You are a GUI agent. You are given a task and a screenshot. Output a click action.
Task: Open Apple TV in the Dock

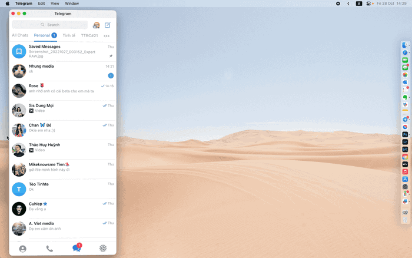tap(405, 164)
